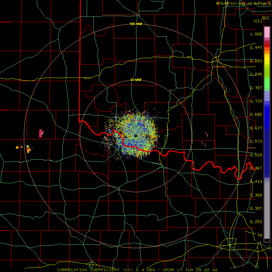
Task: Click the TH label at the legend bottom
Action: click(x=260, y=235)
